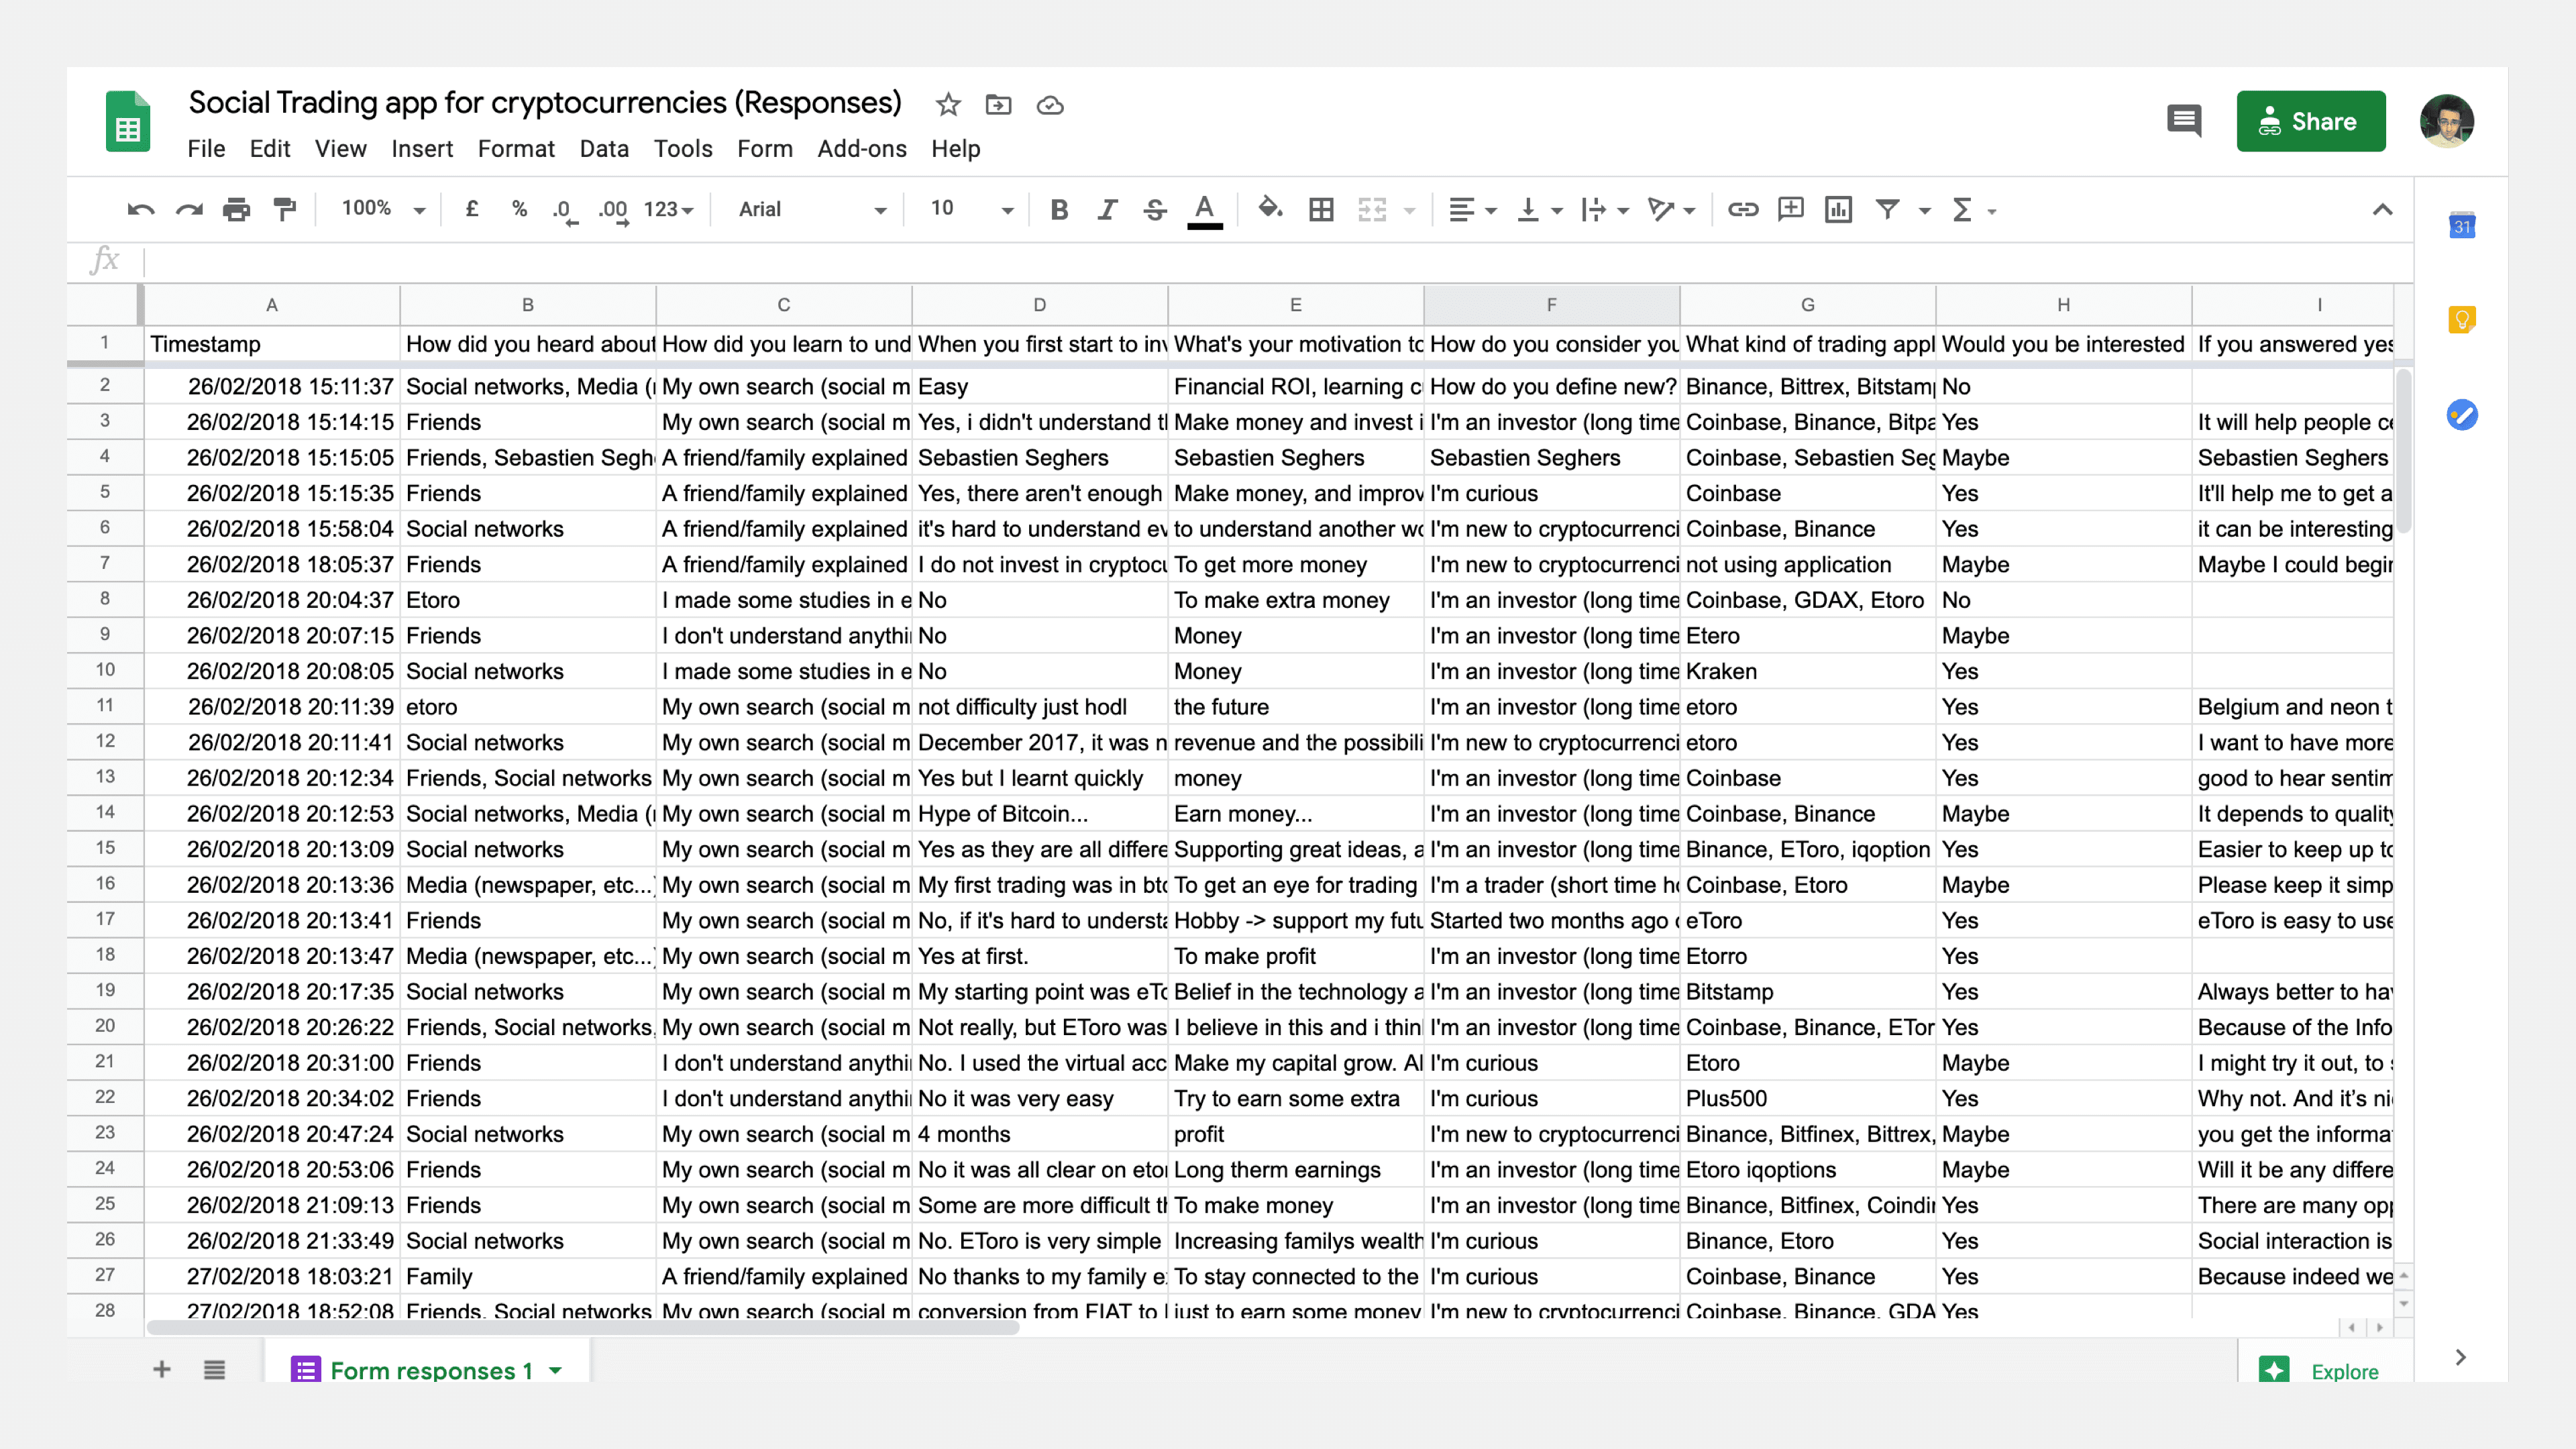Toggle strikethrough formatting
The width and height of the screenshot is (2576, 1449).
pos(1155,210)
